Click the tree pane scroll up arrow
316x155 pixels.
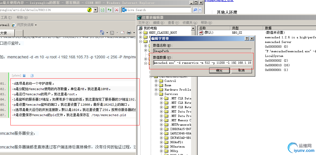(193, 28)
